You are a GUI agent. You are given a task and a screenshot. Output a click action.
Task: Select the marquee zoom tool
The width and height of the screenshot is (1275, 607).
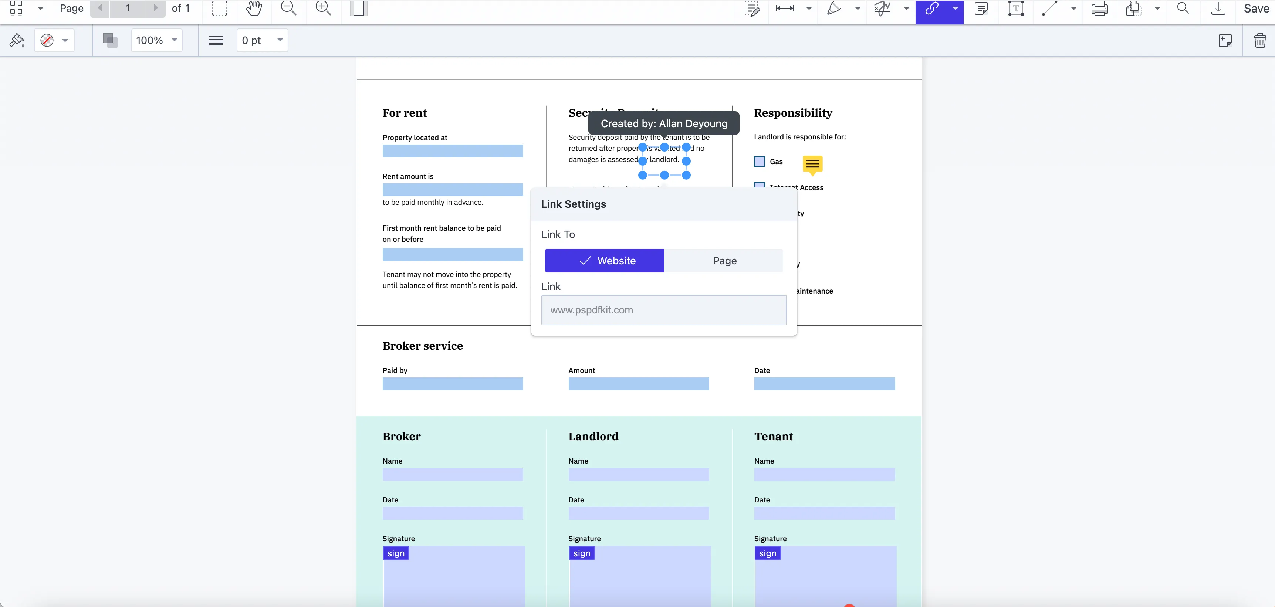[220, 8]
